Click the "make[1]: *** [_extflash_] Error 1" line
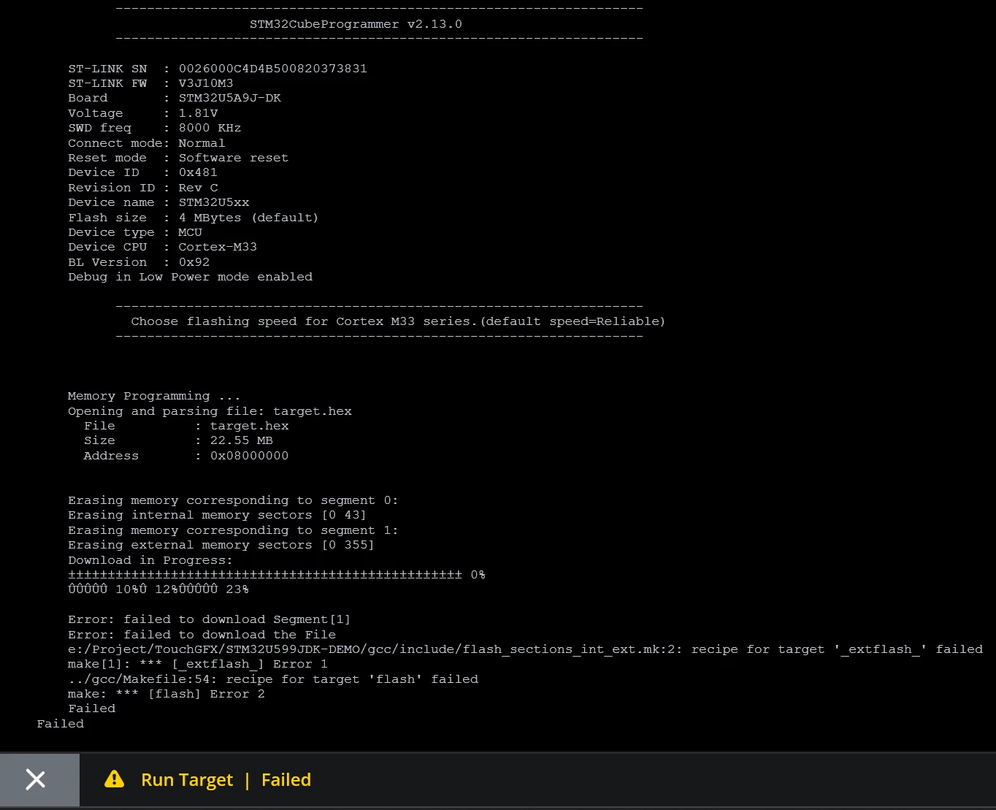The height and width of the screenshot is (810, 996). click(x=198, y=664)
